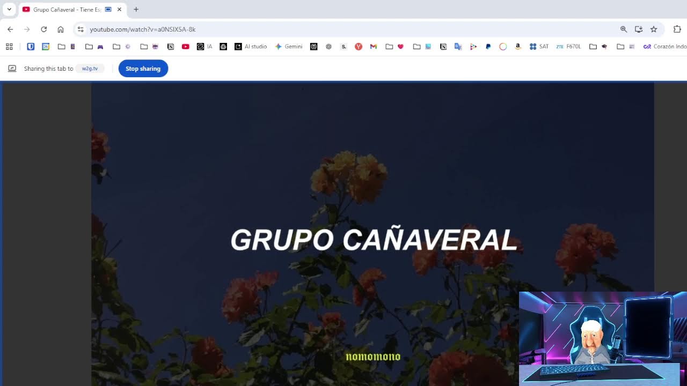Image resolution: width=687 pixels, height=386 pixels.
Task: Open the PayPal bookmark
Action: [488, 47]
